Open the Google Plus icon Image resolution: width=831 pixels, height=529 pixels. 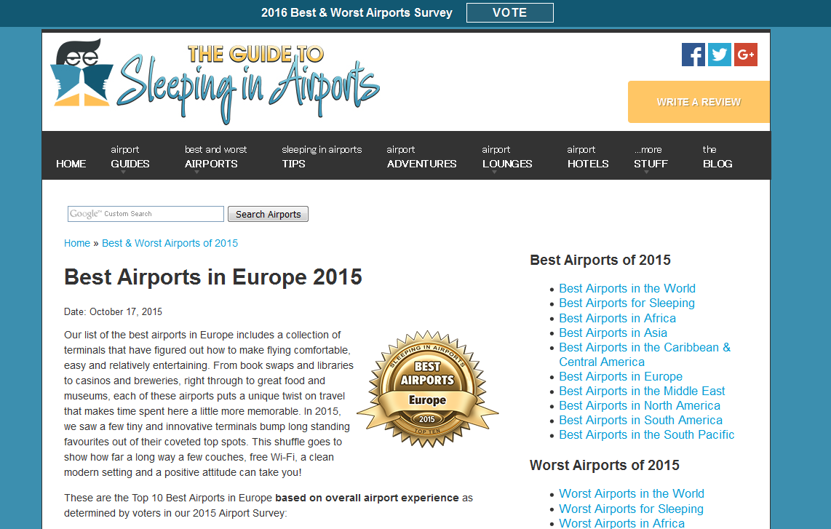746,55
